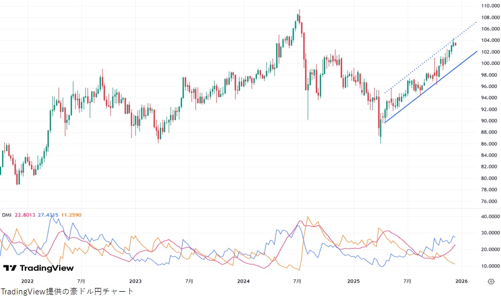
Task: Click the 2025 label on time axis
Action: [353, 281]
